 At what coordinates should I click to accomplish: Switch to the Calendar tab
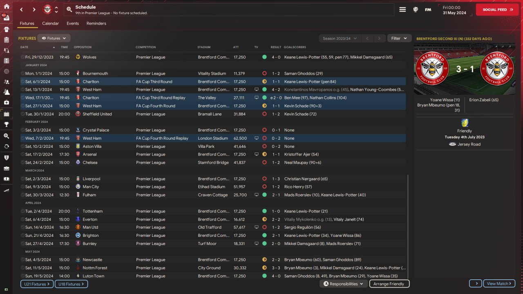50,24
